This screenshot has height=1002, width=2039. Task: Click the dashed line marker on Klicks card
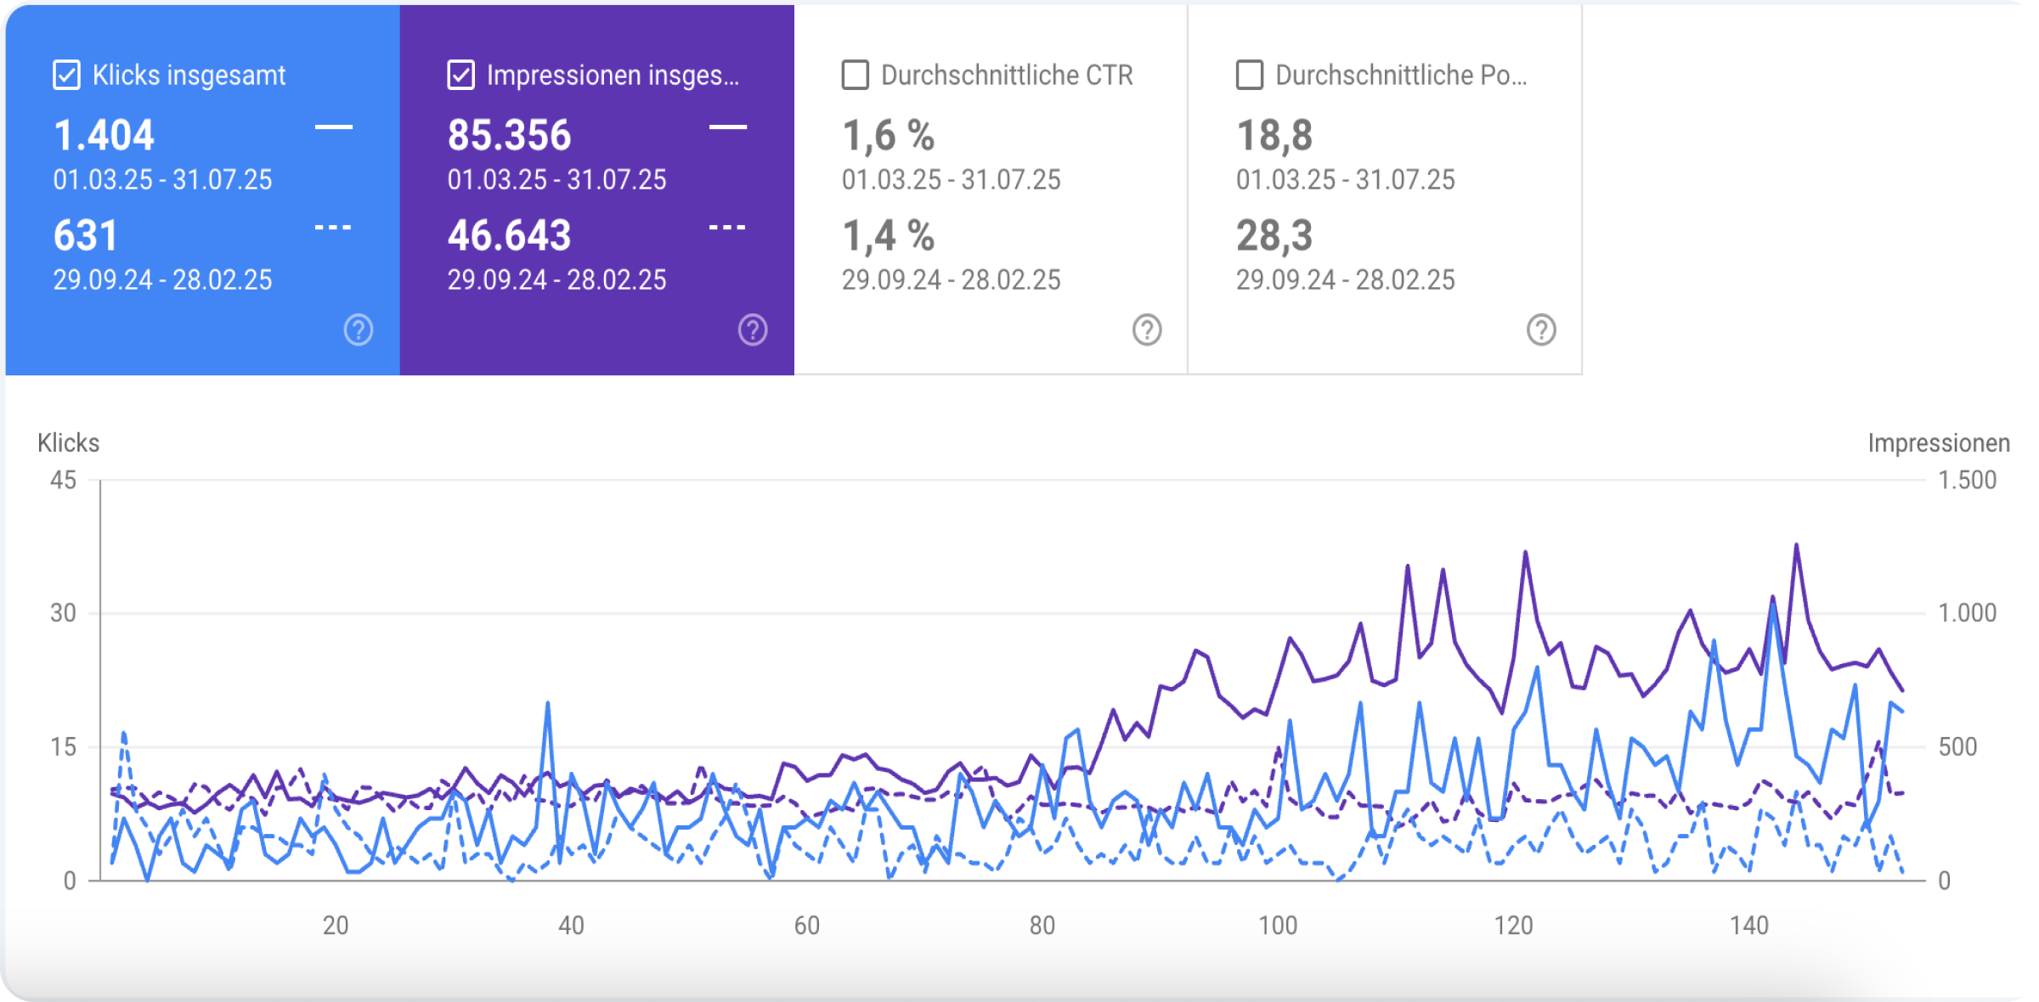pyautogui.click(x=335, y=228)
